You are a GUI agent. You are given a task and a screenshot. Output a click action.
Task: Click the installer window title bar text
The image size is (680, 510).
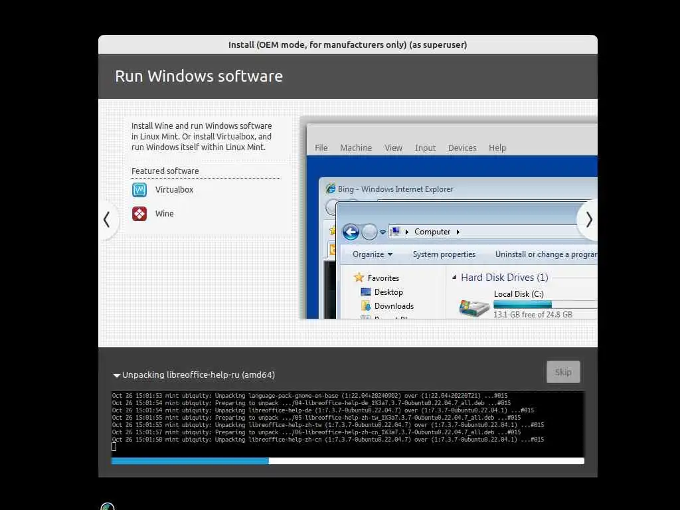(347, 44)
